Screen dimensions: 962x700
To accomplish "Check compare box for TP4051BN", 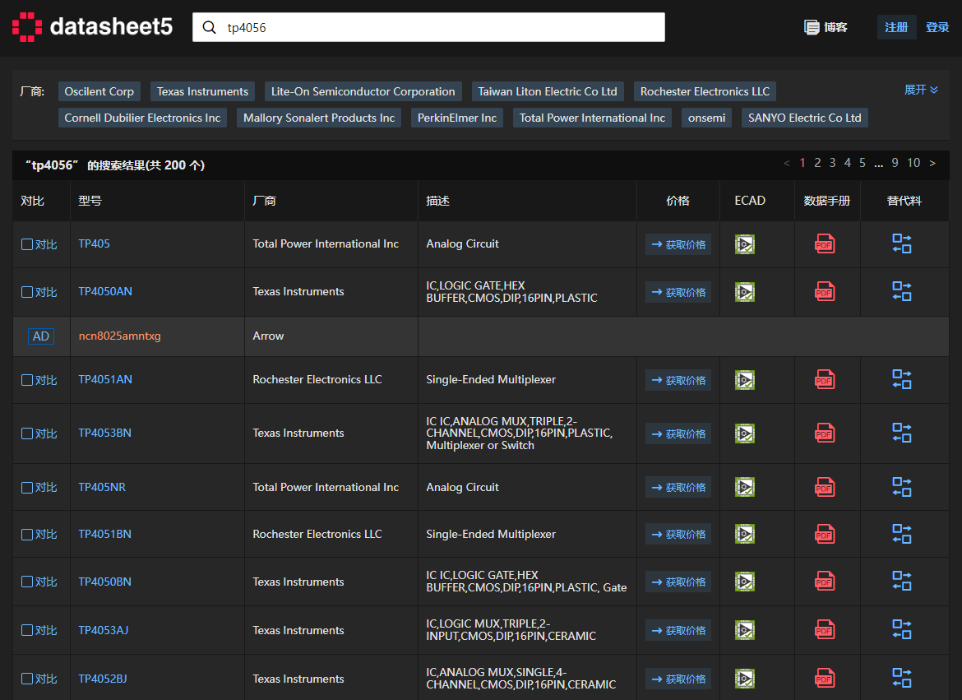I will click(x=27, y=534).
